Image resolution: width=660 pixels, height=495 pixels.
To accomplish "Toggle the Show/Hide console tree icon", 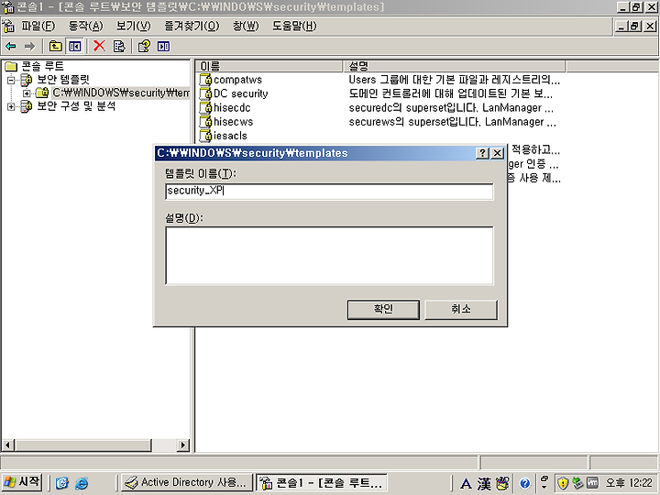I will click(x=75, y=47).
